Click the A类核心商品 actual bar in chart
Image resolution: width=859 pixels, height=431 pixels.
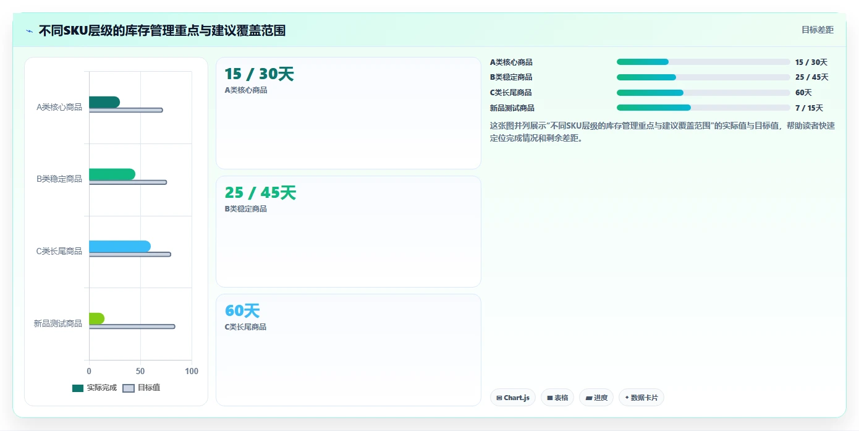tap(104, 102)
